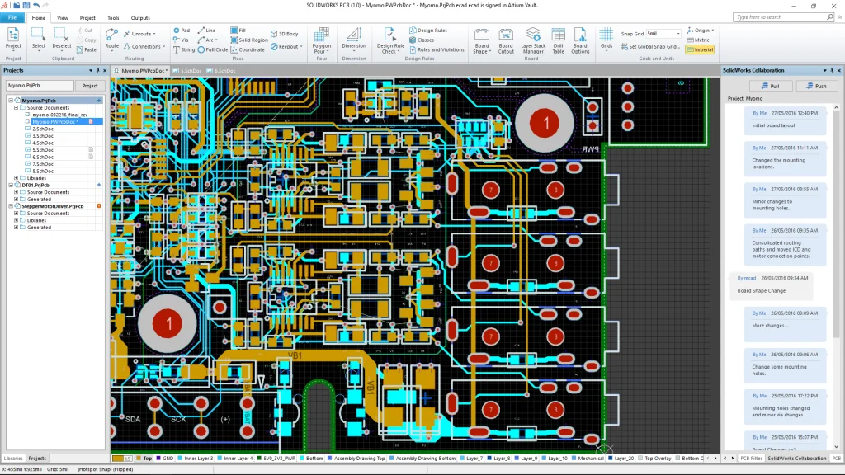
Task: Open the Grids dropdown
Action: (x=607, y=41)
